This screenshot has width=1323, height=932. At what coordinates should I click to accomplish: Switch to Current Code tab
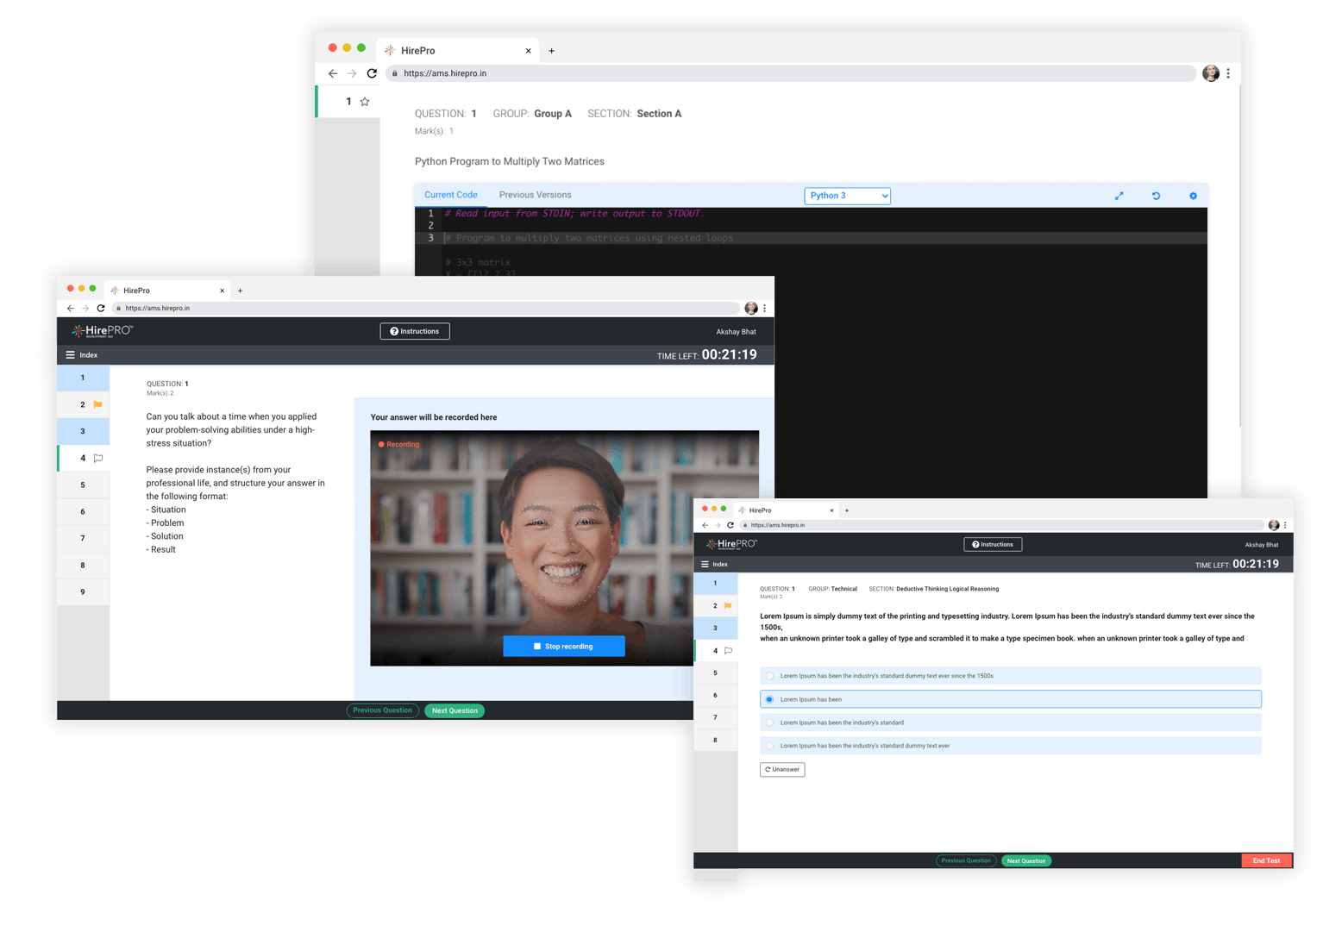pos(450,195)
